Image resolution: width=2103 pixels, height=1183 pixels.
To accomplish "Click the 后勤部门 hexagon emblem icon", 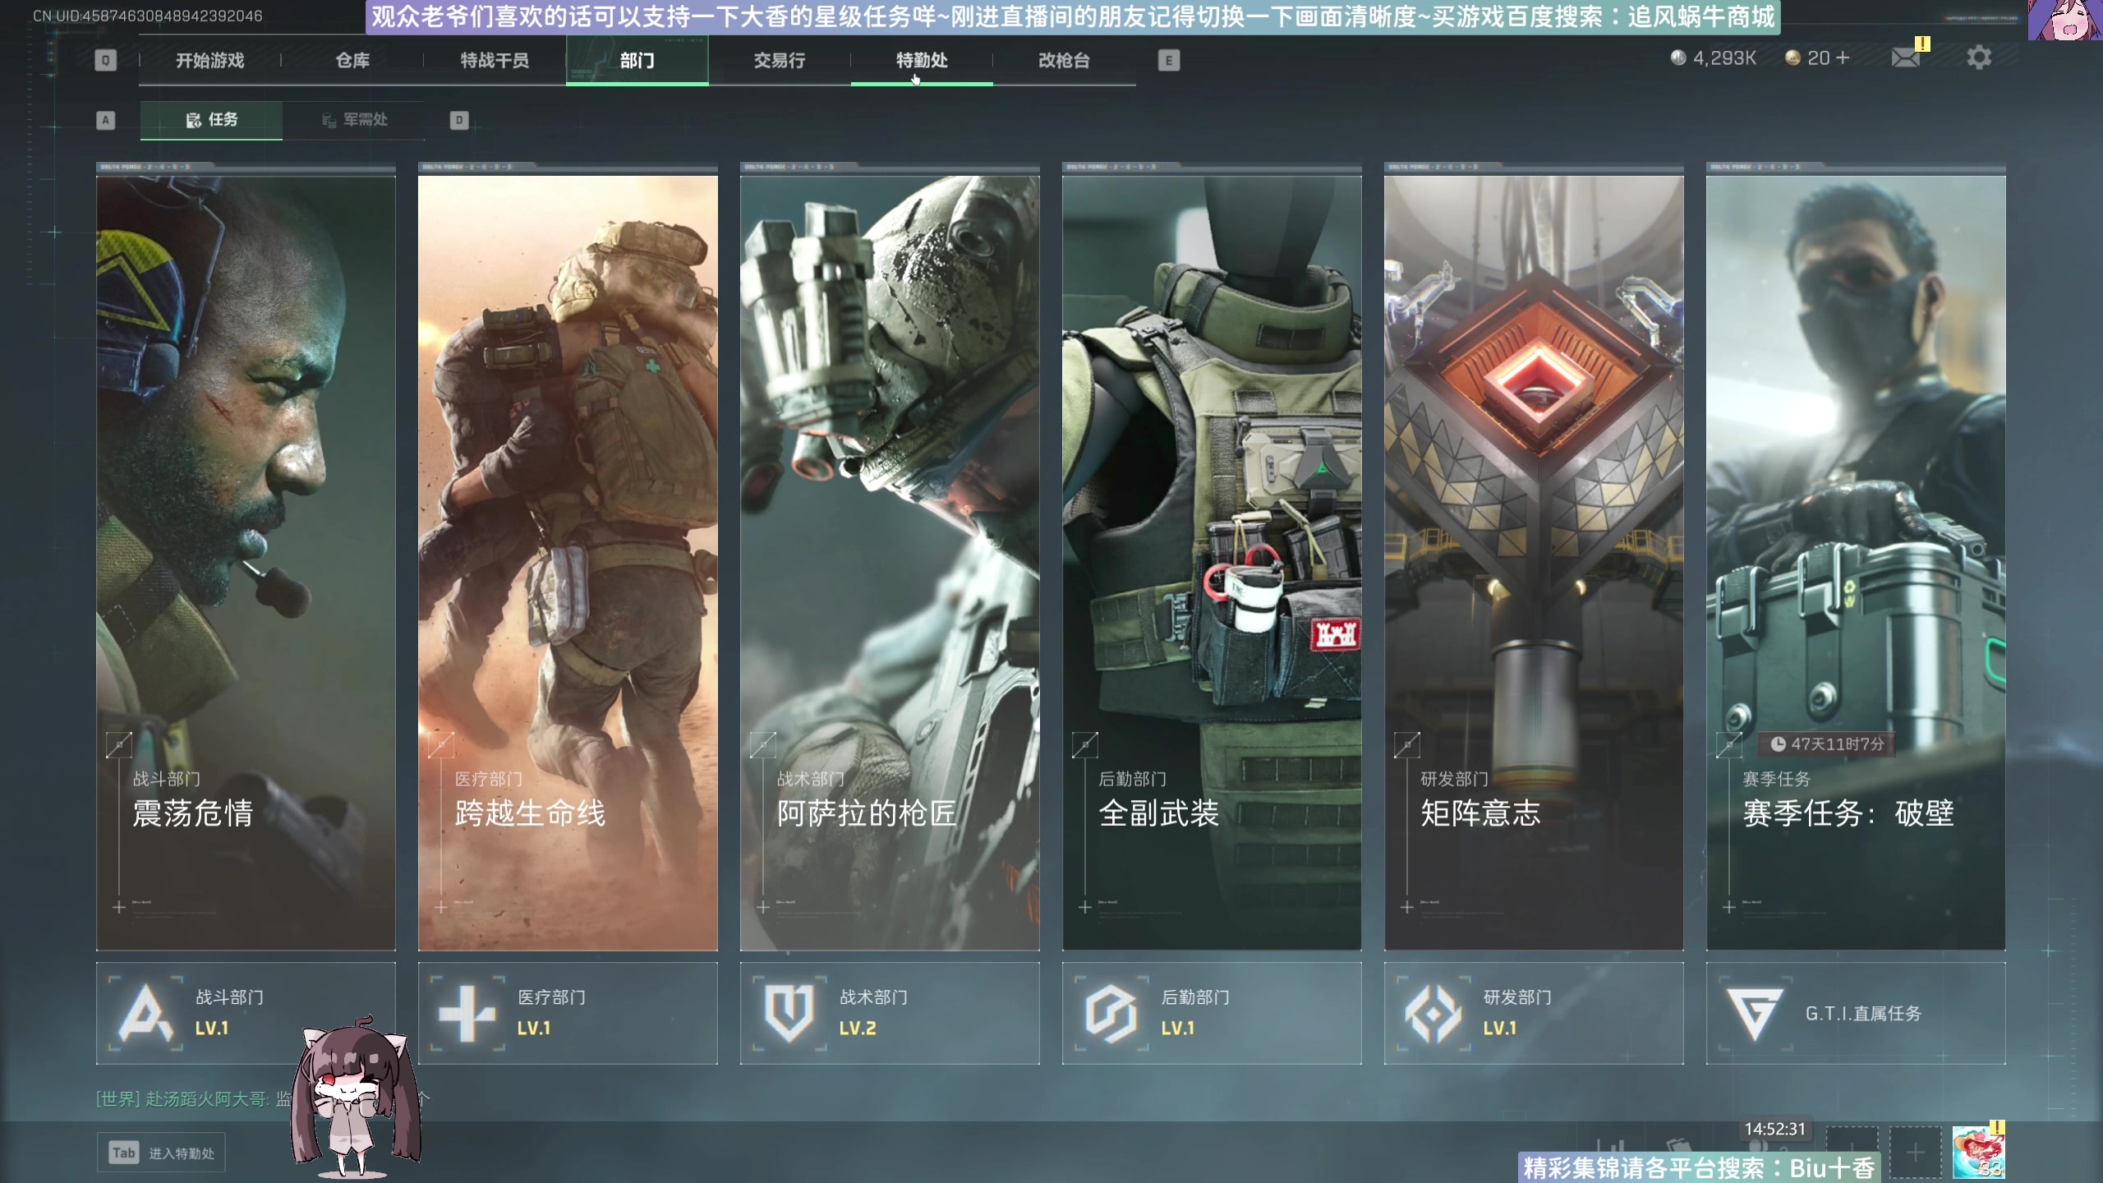I will click(1111, 1013).
